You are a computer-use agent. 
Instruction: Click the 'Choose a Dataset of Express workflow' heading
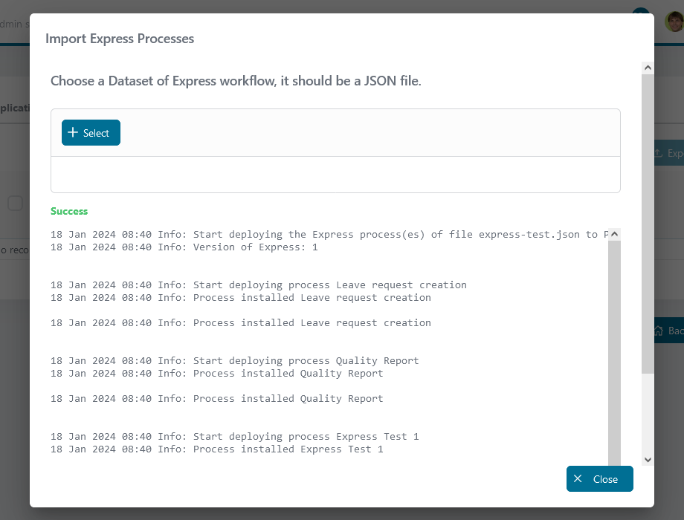coord(236,81)
